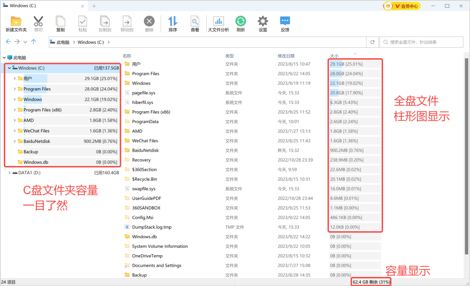Expand the DATA1 (D:) drive node
The width and height of the screenshot is (470, 286).
(9, 173)
